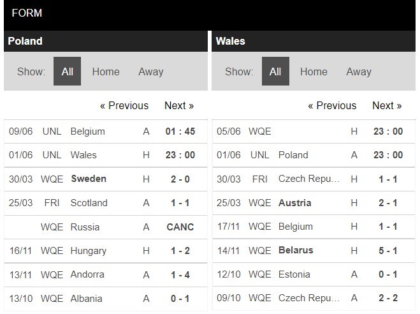Open Poland's match against Belgium

point(87,131)
